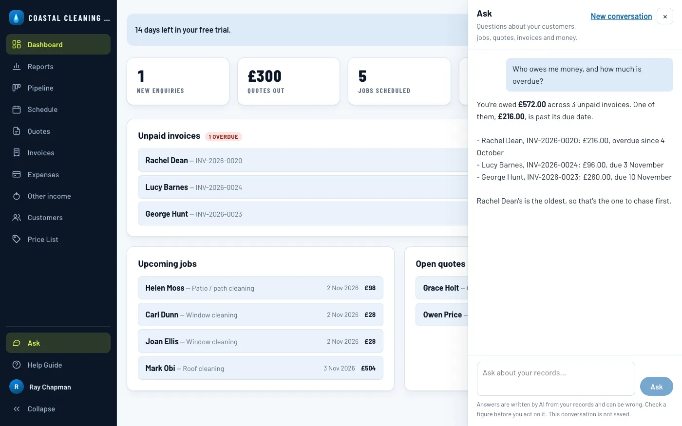Go to the Pipeline page

(58, 88)
